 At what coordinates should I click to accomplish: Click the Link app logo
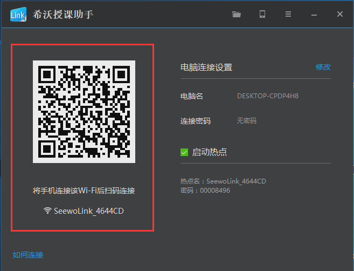tap(18, 15)
